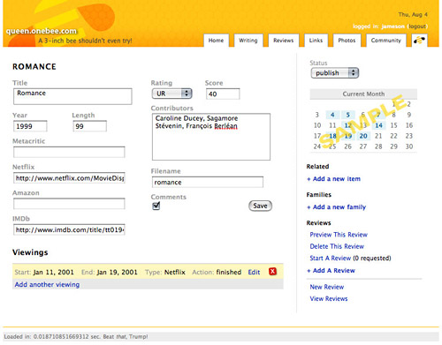The height and width of the screenshot is (345, 442).
Task: Click the Filename field with romance
Action: (208, 182)
